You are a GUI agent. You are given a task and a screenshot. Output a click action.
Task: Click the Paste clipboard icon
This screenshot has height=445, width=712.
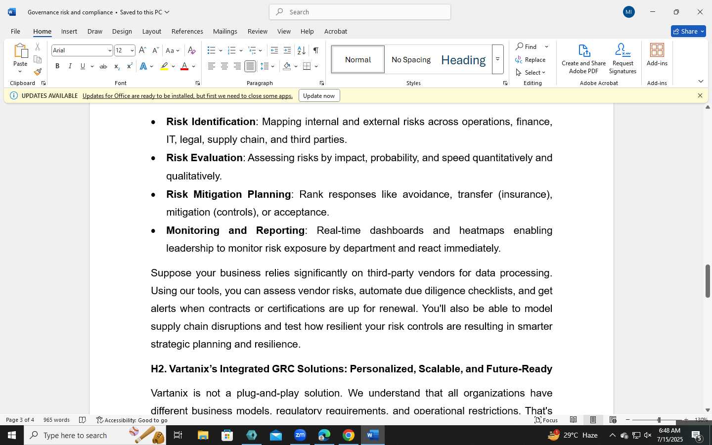coord(20,50)
